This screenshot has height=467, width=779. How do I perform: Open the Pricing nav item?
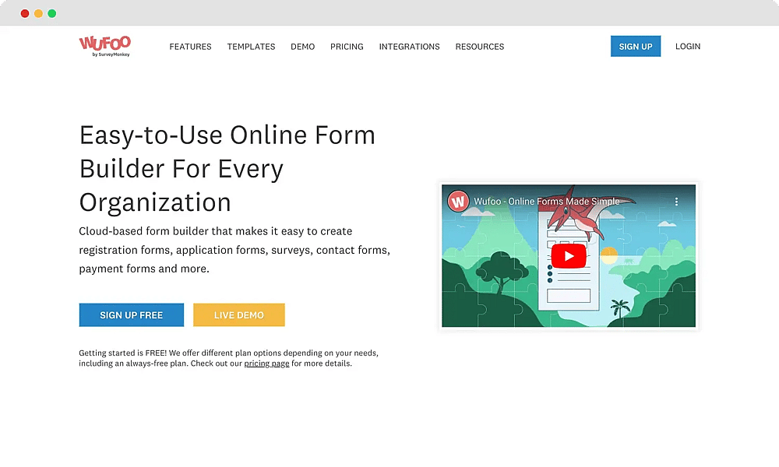pyautogui.click(x=347, y=47)
